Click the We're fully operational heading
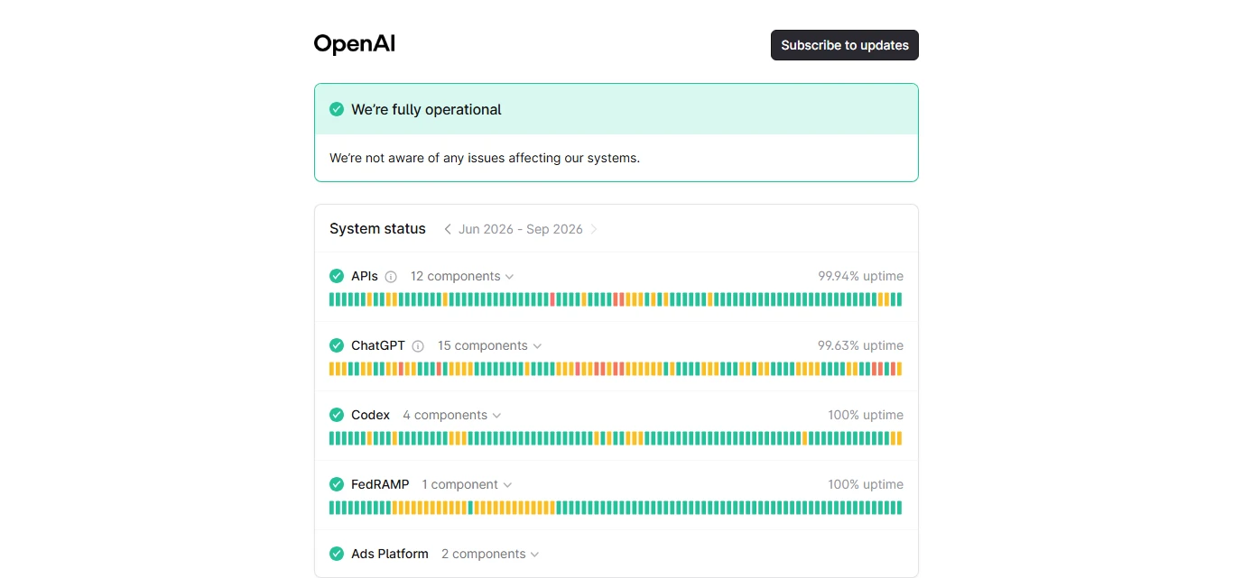The image size is (1233, 578). click(426, 109)
